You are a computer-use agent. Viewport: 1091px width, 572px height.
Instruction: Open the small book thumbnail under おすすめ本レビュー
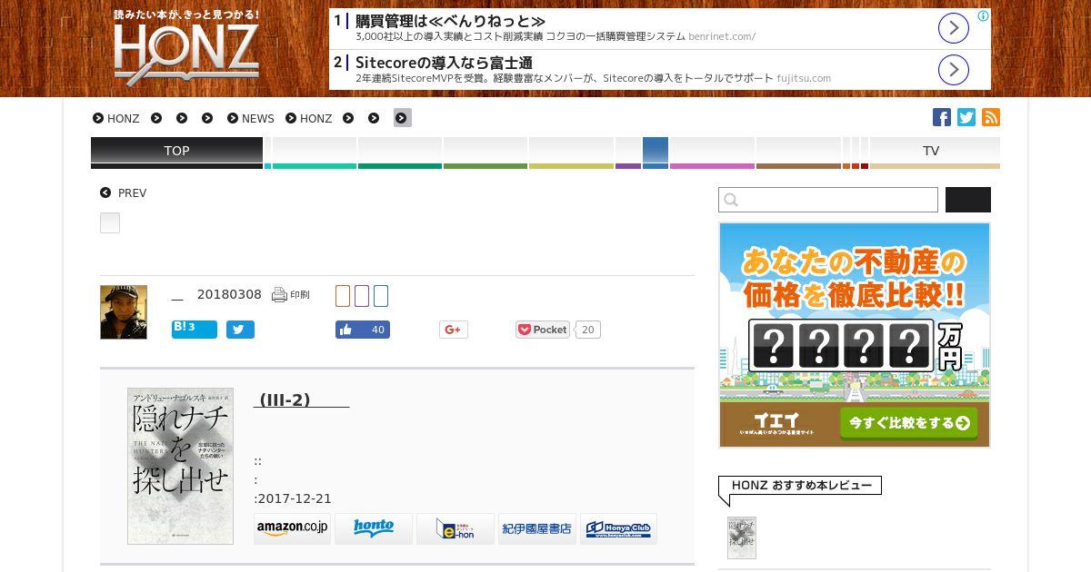(x=742, y=537)
